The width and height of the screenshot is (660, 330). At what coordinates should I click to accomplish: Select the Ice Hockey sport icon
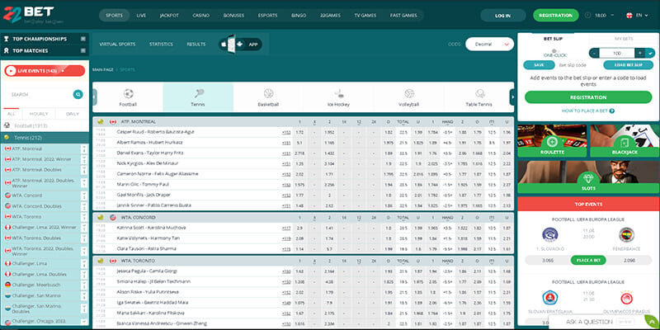(x=339, y=93)
